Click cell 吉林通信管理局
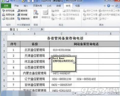Image resolution: width=120 pixels, height=96 pixels. [35, 85]
